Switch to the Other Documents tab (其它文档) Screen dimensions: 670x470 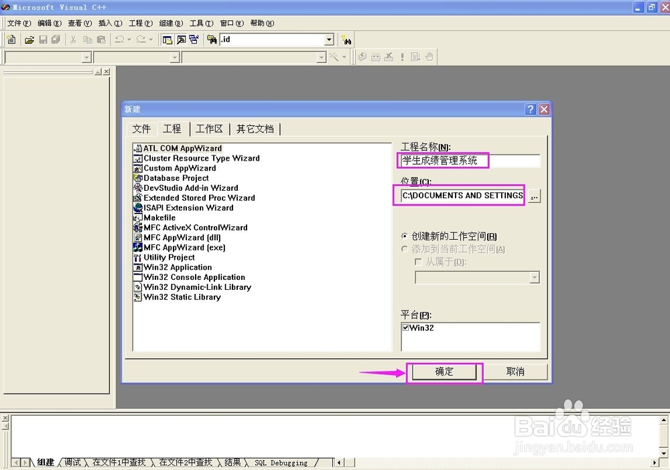click(255, 129)
